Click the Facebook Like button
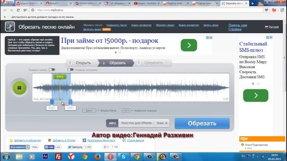Viewport: 287px width, 161px height. (x=49, y=147)
